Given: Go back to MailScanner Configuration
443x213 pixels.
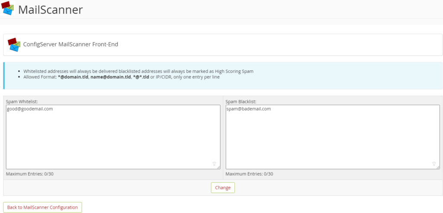Looking at the screenshot, I should [42, 207].
